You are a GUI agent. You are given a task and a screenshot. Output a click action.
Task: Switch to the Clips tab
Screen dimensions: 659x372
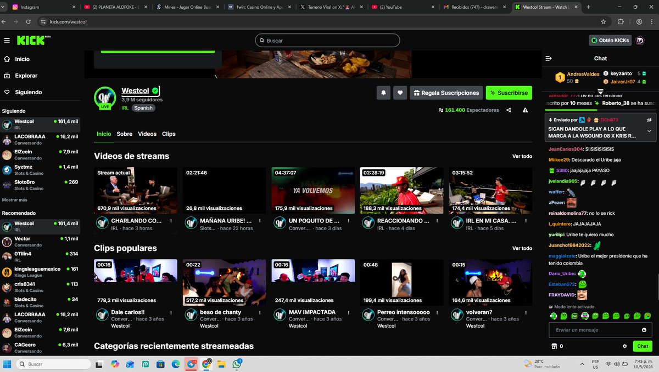(169, 134)
